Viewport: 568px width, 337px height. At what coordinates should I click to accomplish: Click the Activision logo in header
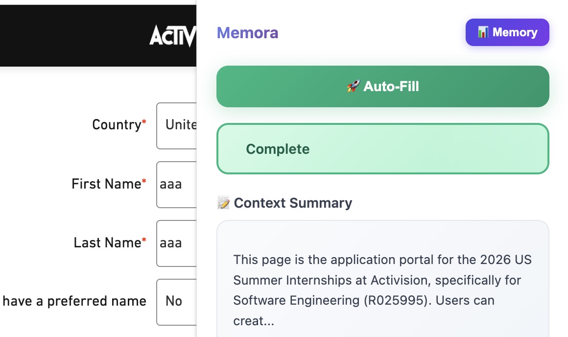click(x=173, y=36)
